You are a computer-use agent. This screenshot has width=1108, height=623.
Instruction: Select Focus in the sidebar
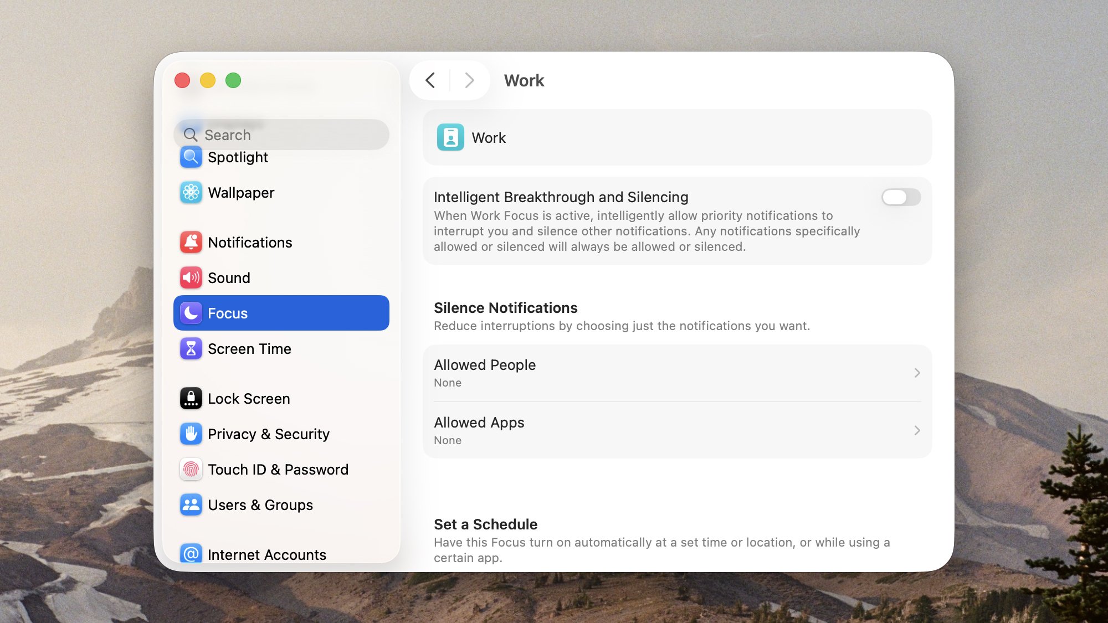[x=281, y=313]
